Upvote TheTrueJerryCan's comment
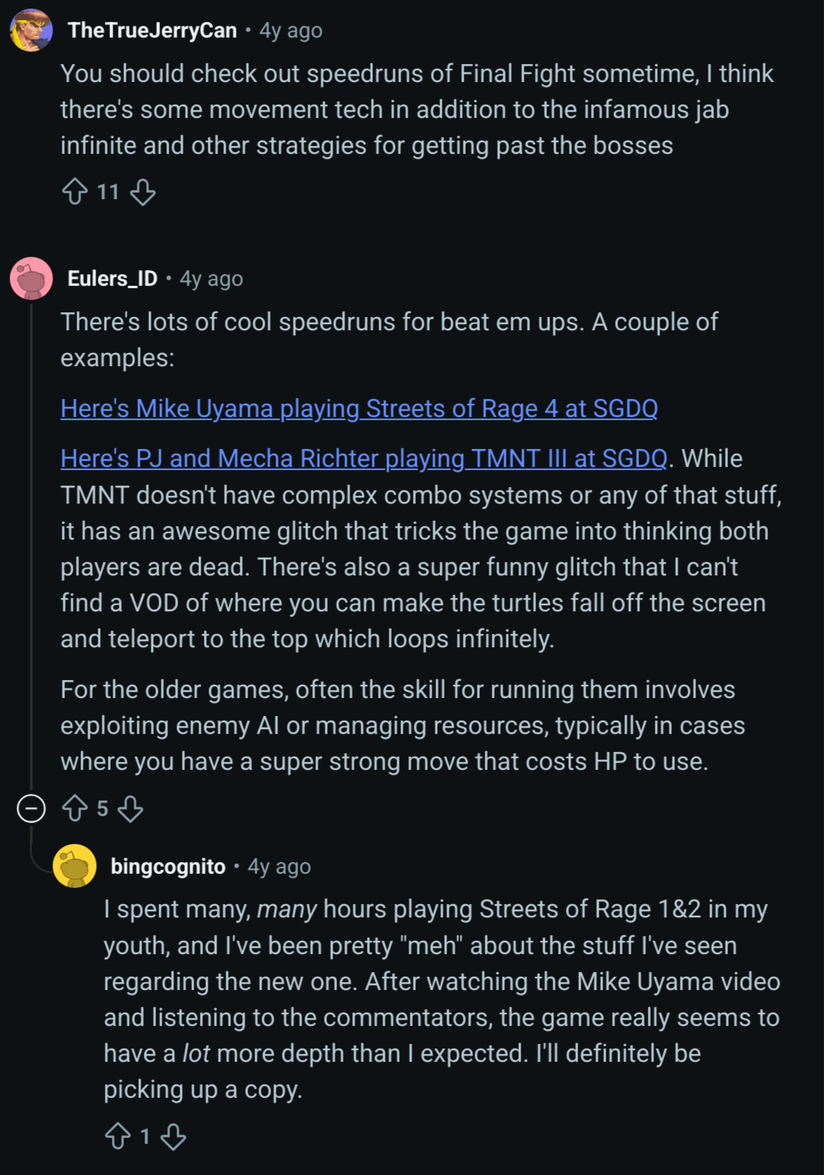824x1175 pixels. click(x=75, y=191)
